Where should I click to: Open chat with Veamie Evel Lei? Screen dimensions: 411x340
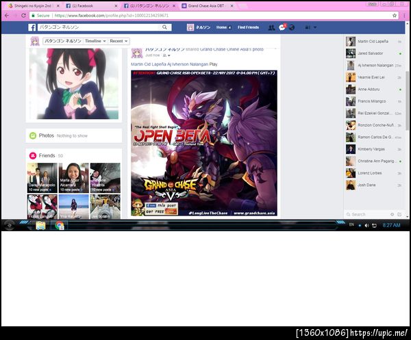coord(374,77)
